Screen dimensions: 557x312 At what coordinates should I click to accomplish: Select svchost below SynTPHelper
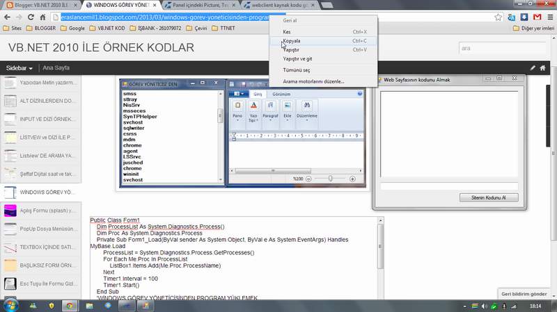pyautogui.click(x=133, y=122)
